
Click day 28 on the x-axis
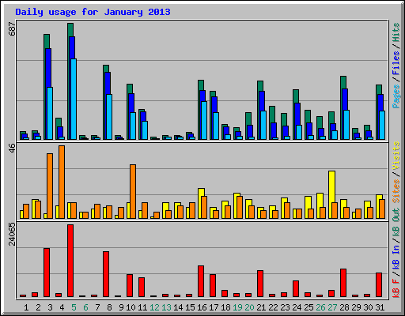pyautogui.click(x=344, y=307)
